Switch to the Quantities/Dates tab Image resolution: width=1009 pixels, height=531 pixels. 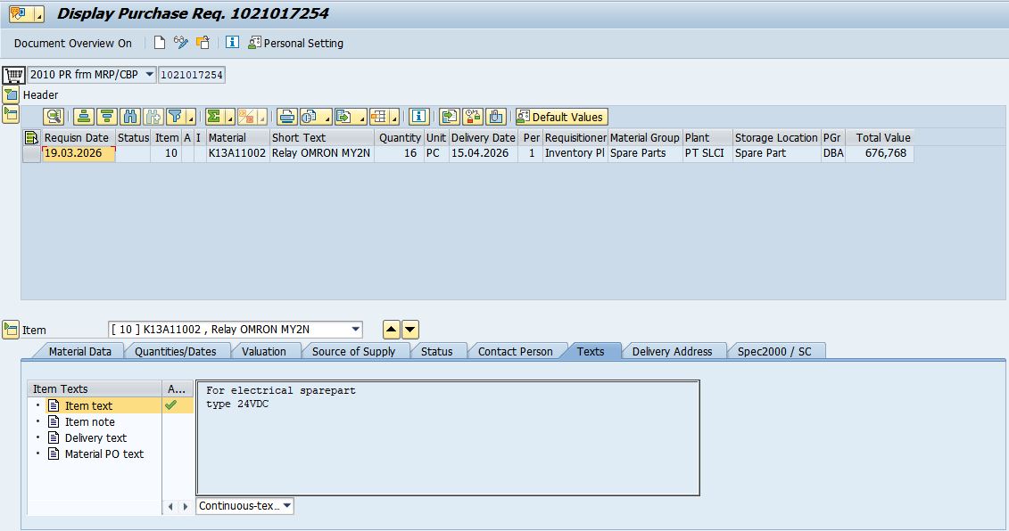(176, 351)
